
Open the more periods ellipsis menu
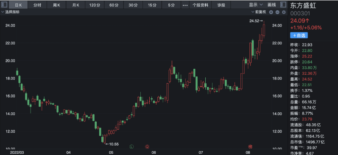[185, 5]
